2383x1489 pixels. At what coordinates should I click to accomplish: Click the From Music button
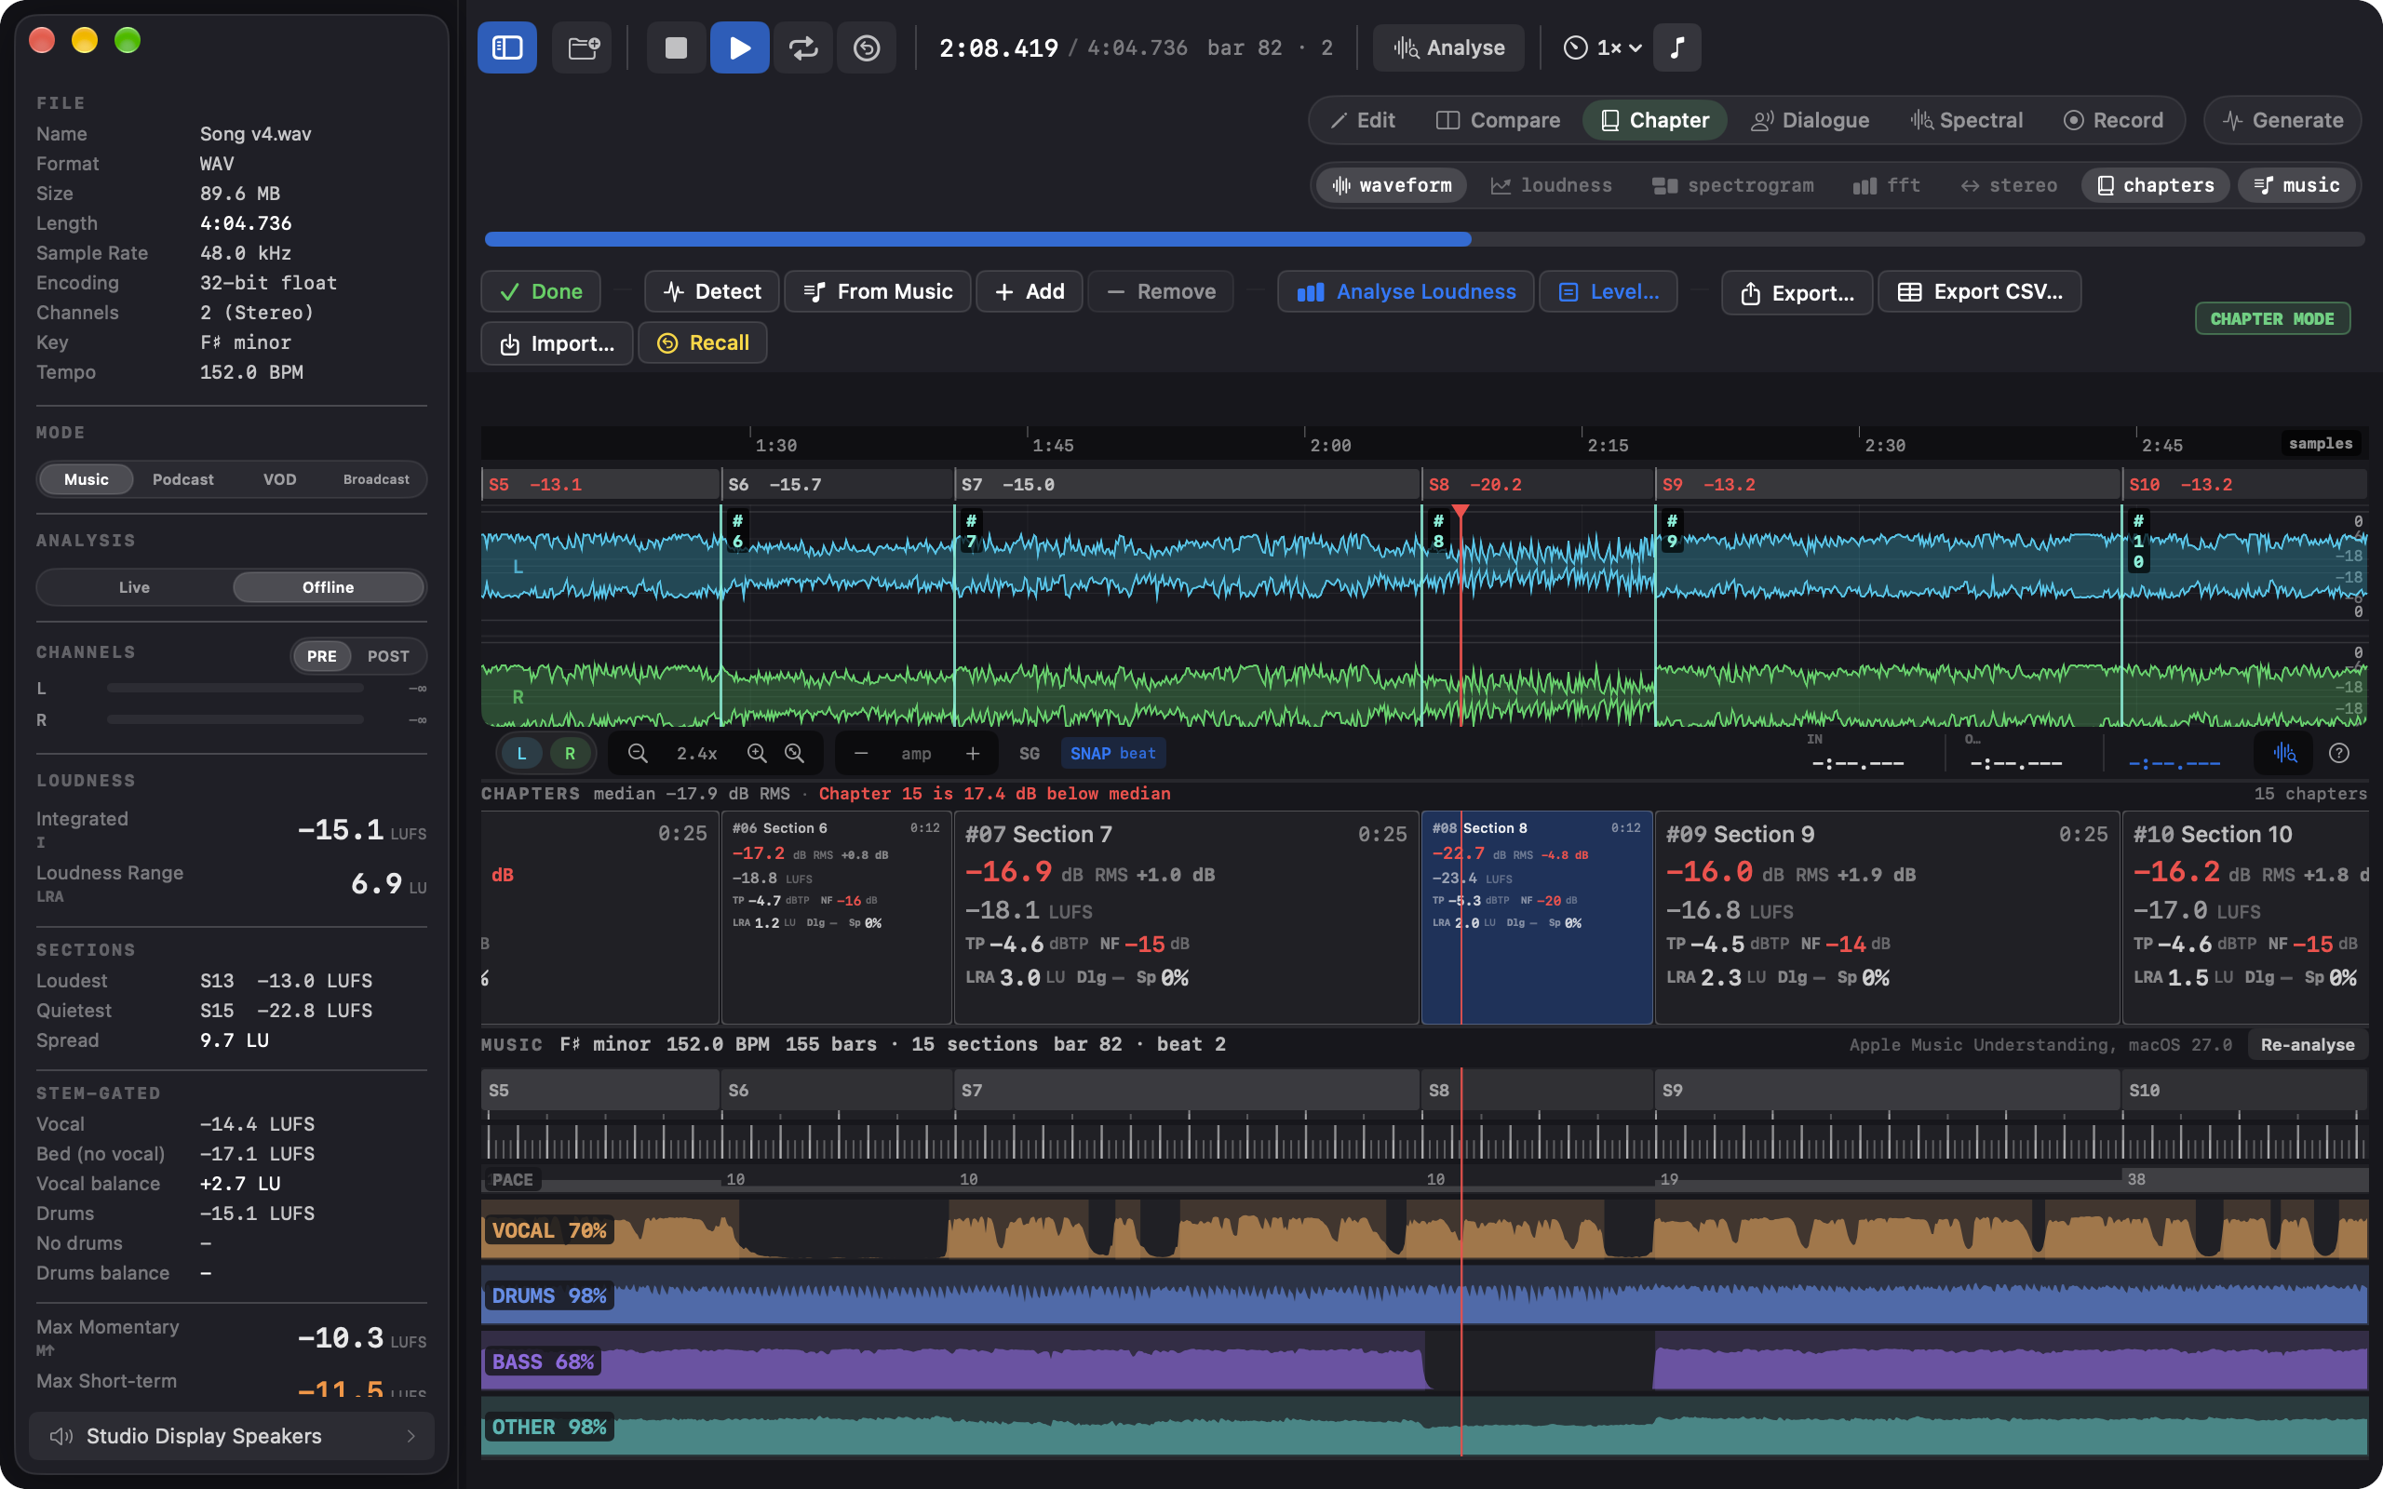pyautogui.click(x=878, y=291)
